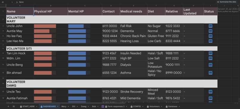The image size is (240, 109).
Task: Switch to the START_HERE sheet tab
Action: click(x=29, y=106)
